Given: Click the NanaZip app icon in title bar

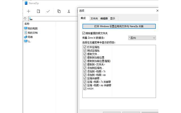Looking at the screenshot, I should [26, 3].
